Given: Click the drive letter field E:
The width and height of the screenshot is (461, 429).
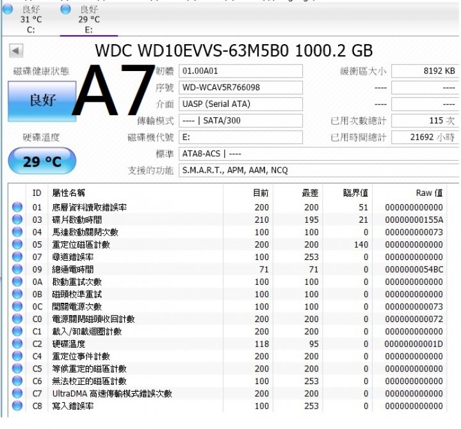Looking at the screenshot, I should click(x=241, y=137).
